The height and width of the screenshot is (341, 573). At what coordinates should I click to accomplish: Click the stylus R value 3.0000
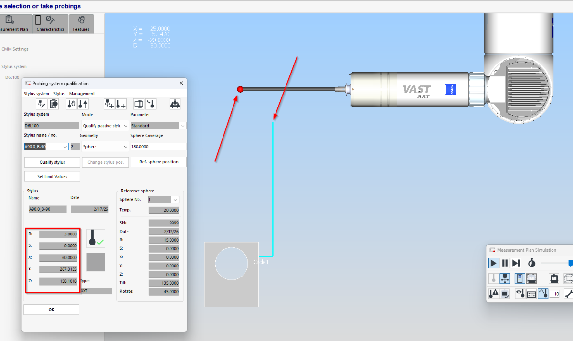click(x=58, y=234)
